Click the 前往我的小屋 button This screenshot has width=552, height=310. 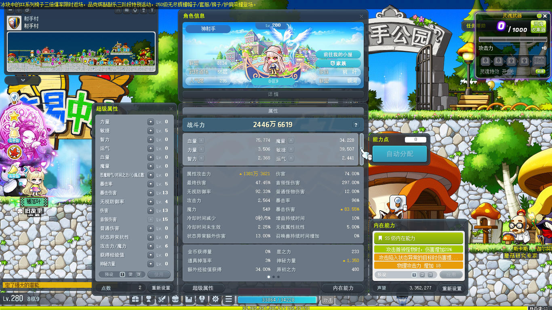coord(338,54)
